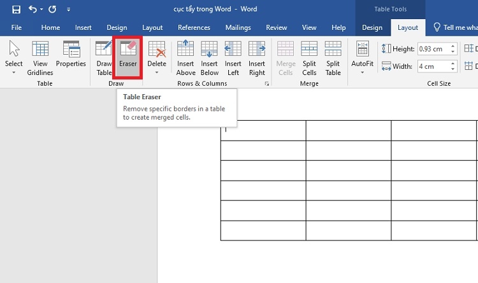478x283 pixels.
Task: Open table Properties dialog
Action: 71,54
